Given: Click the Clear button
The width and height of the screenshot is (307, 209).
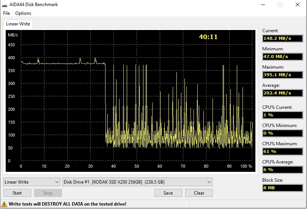Looking at the screenshot, I should 199,193.
